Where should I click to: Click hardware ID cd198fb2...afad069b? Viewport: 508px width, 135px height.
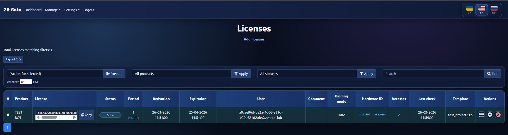point(372,115)
